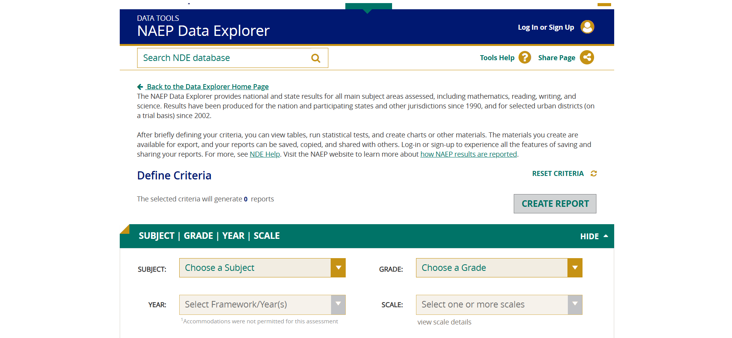Open how NAEP results are reported link
Screen dimensions: 732x338
pos(469,154)
